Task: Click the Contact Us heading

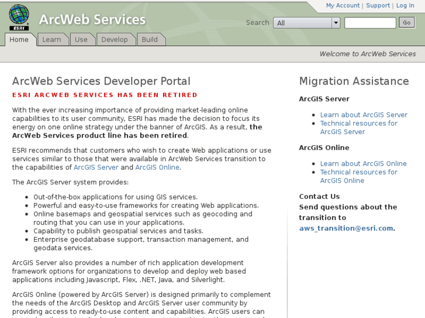Action: [x=319, y=196]
